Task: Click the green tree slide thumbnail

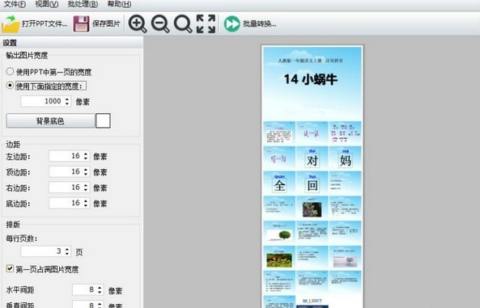Action: click(x=279, y=233)
